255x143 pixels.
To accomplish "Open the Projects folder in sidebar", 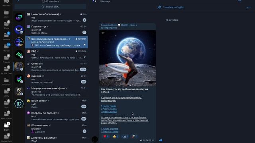I will click(6, 59).
